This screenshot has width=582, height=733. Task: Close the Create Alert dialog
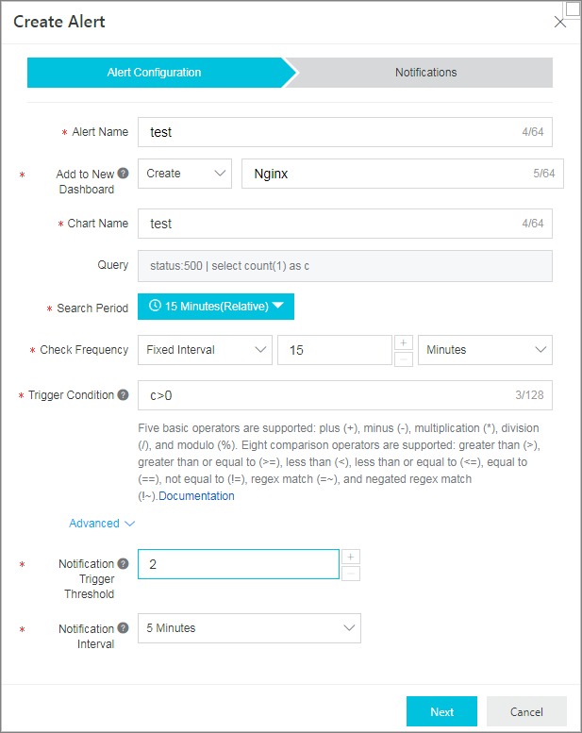(559, 22)
